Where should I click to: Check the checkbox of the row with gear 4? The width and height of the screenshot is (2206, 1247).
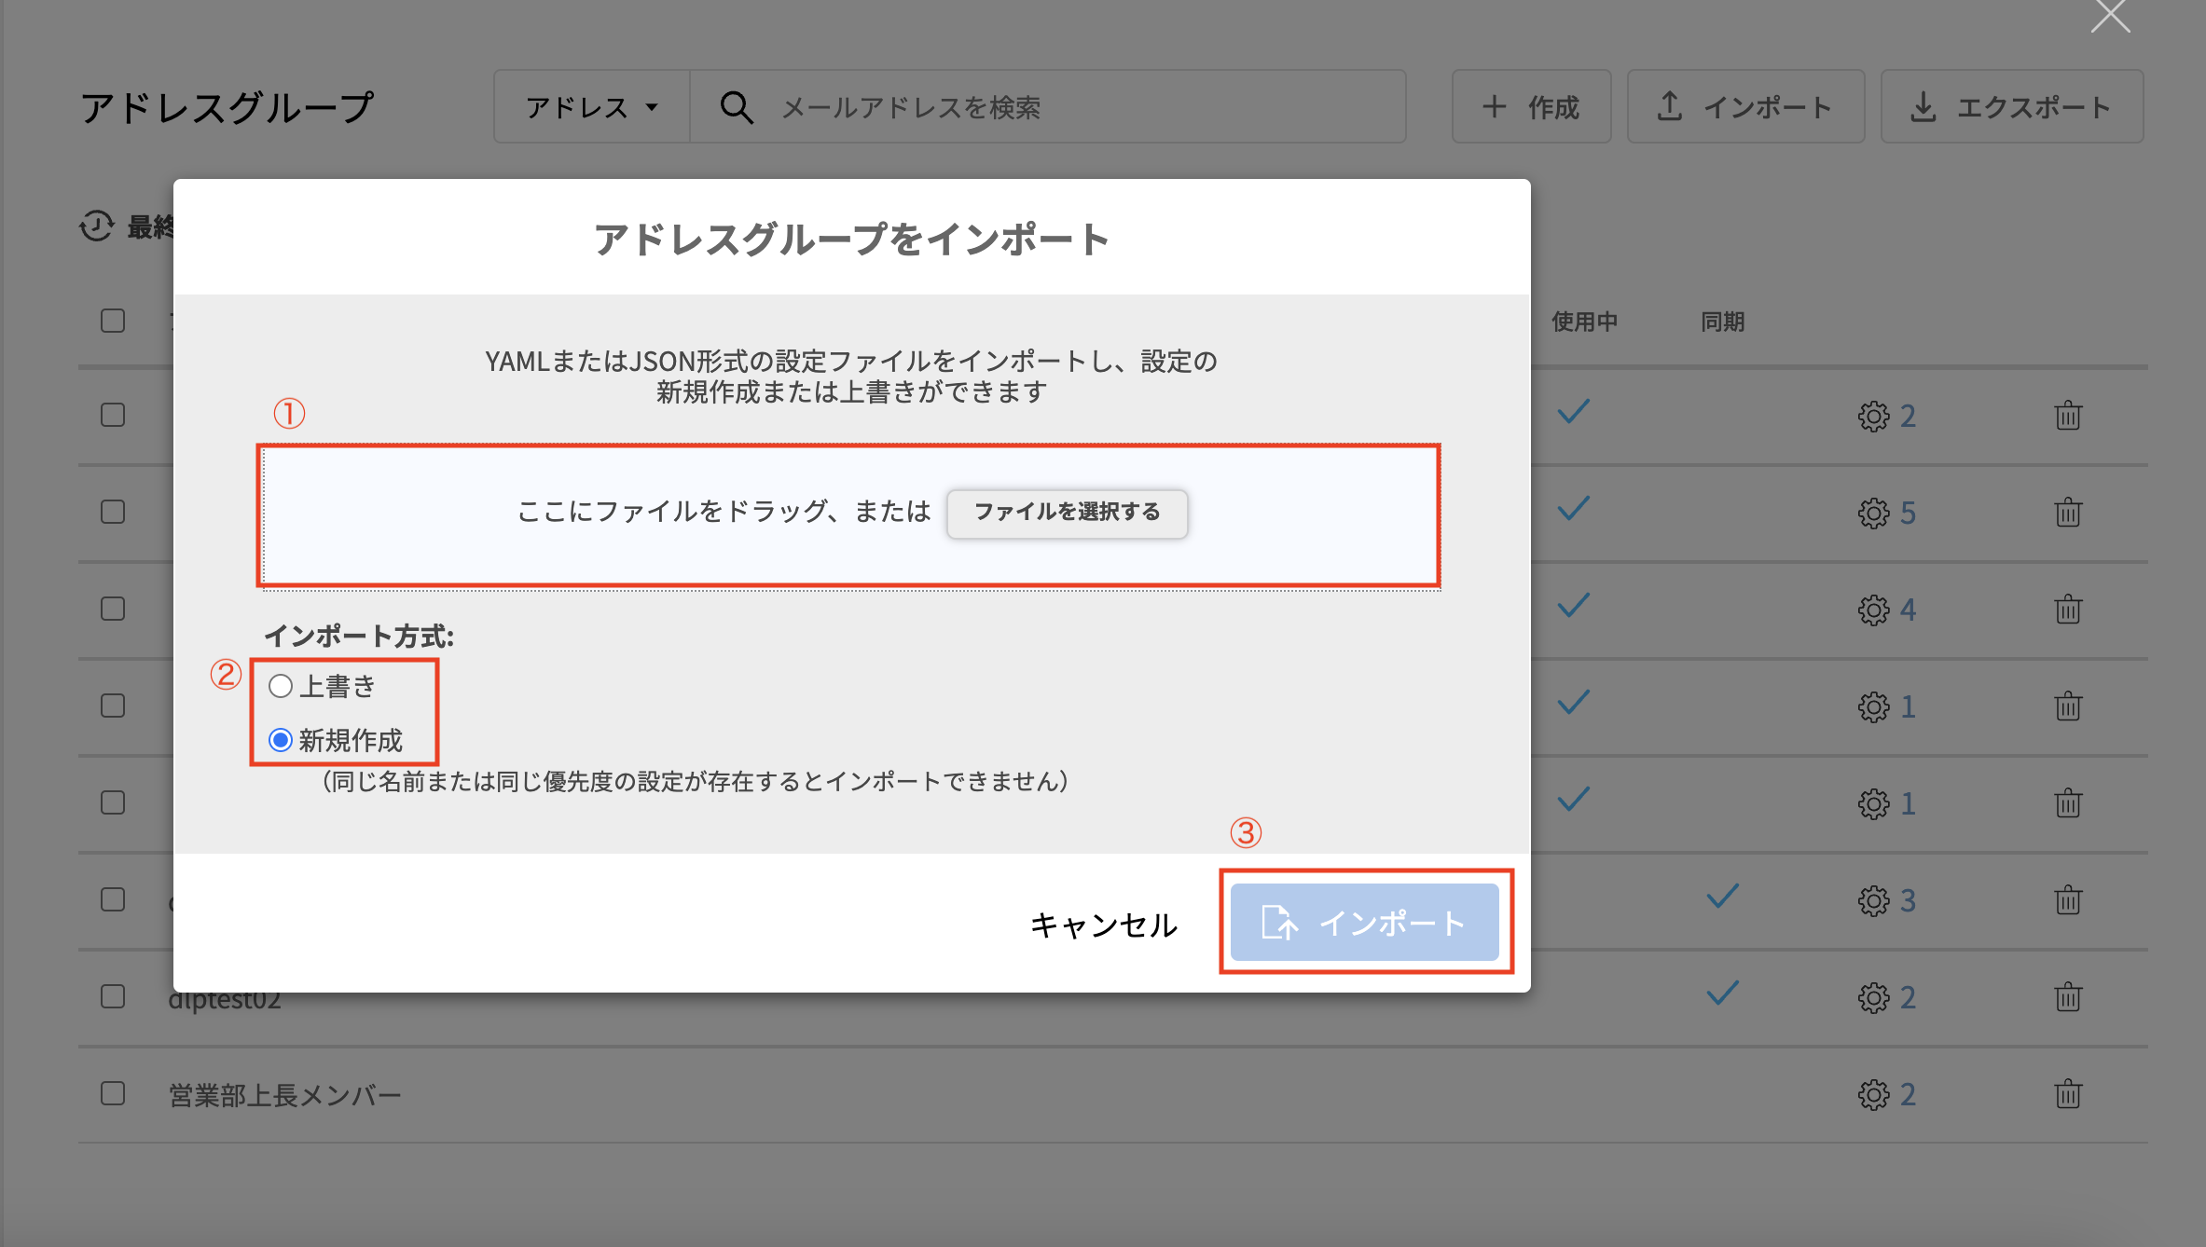[113, 609]
